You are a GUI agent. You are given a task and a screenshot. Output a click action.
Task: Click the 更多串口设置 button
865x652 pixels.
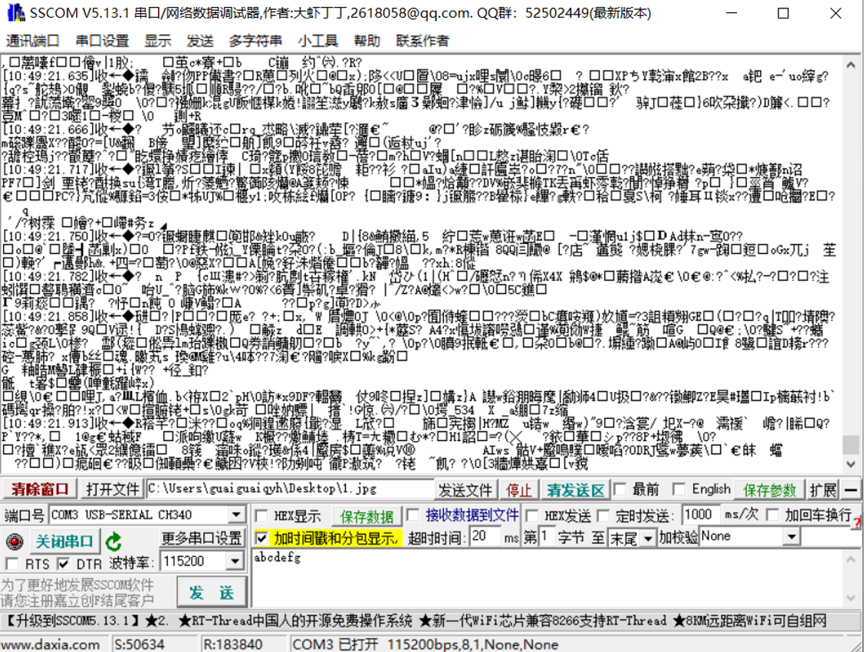point(202,537)
